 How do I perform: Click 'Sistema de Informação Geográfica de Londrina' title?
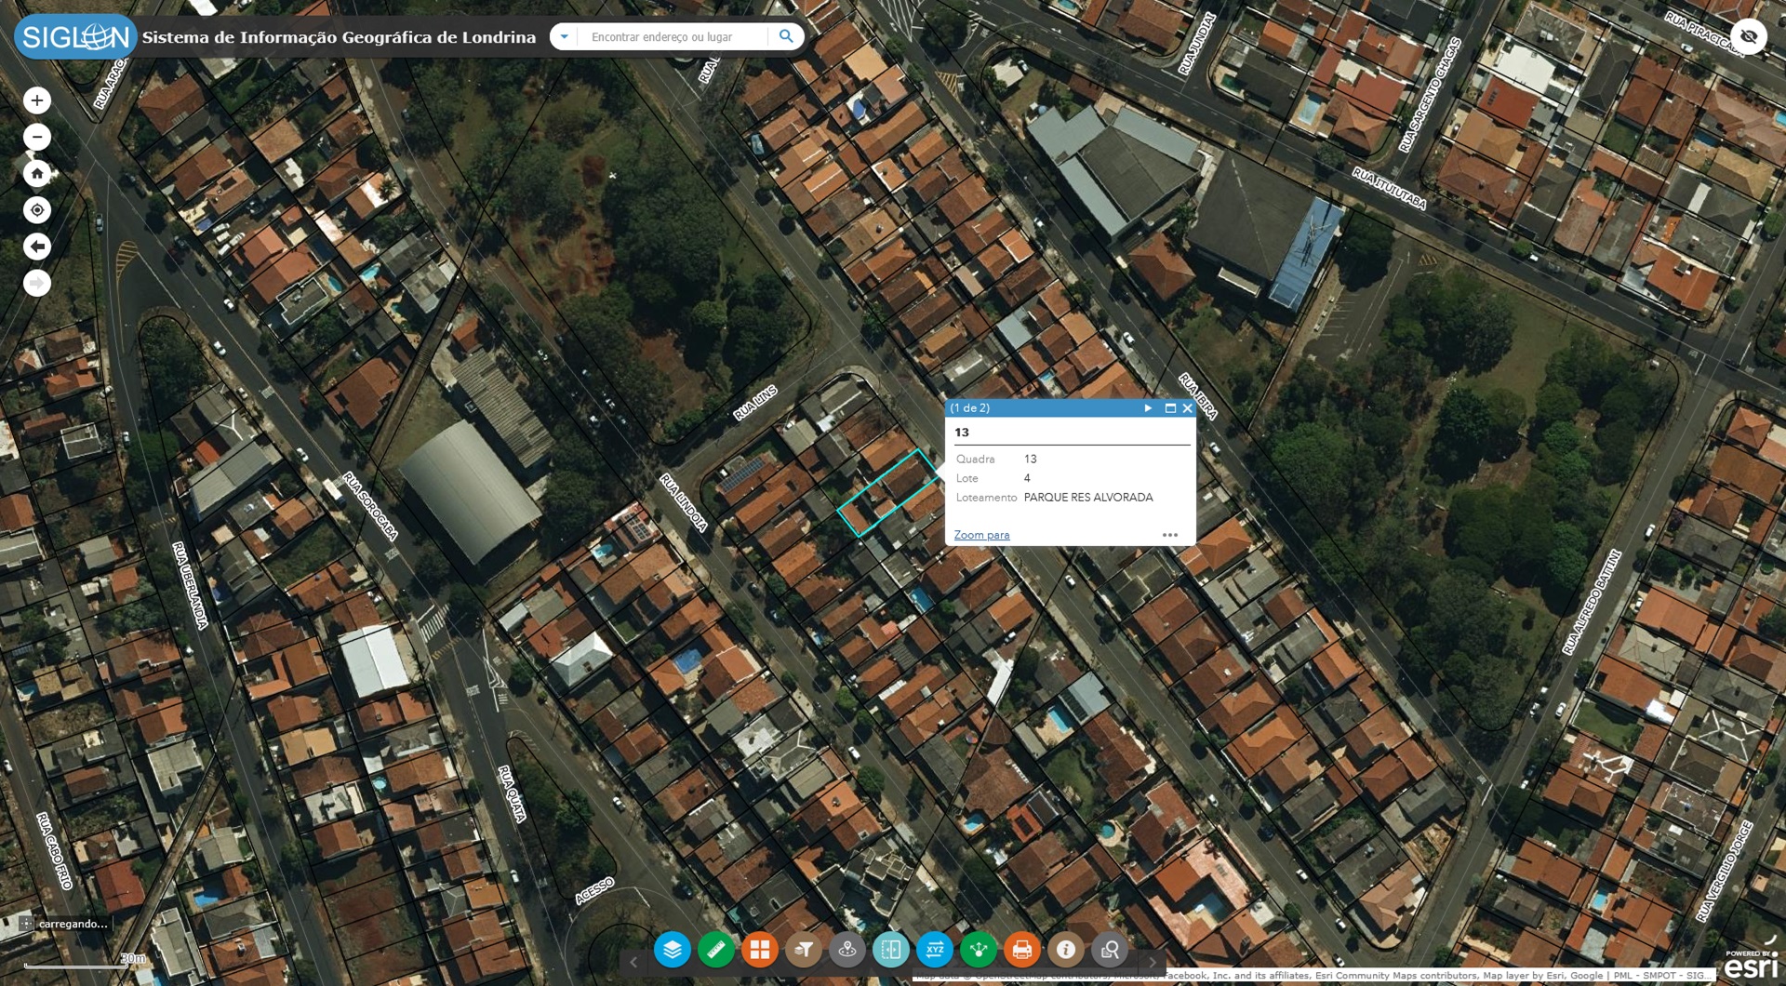[x=339, y=37]
